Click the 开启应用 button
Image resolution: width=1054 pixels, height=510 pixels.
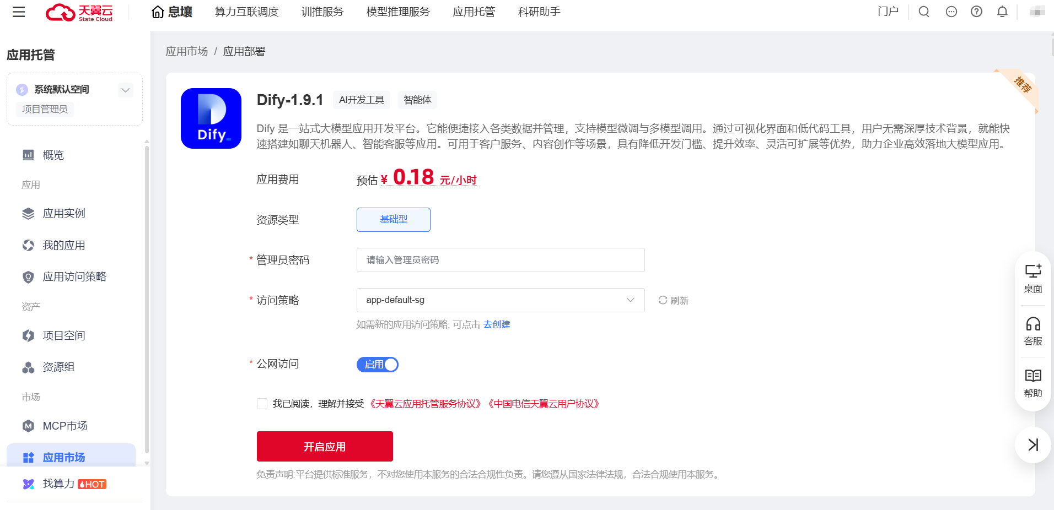pos(325,446)
